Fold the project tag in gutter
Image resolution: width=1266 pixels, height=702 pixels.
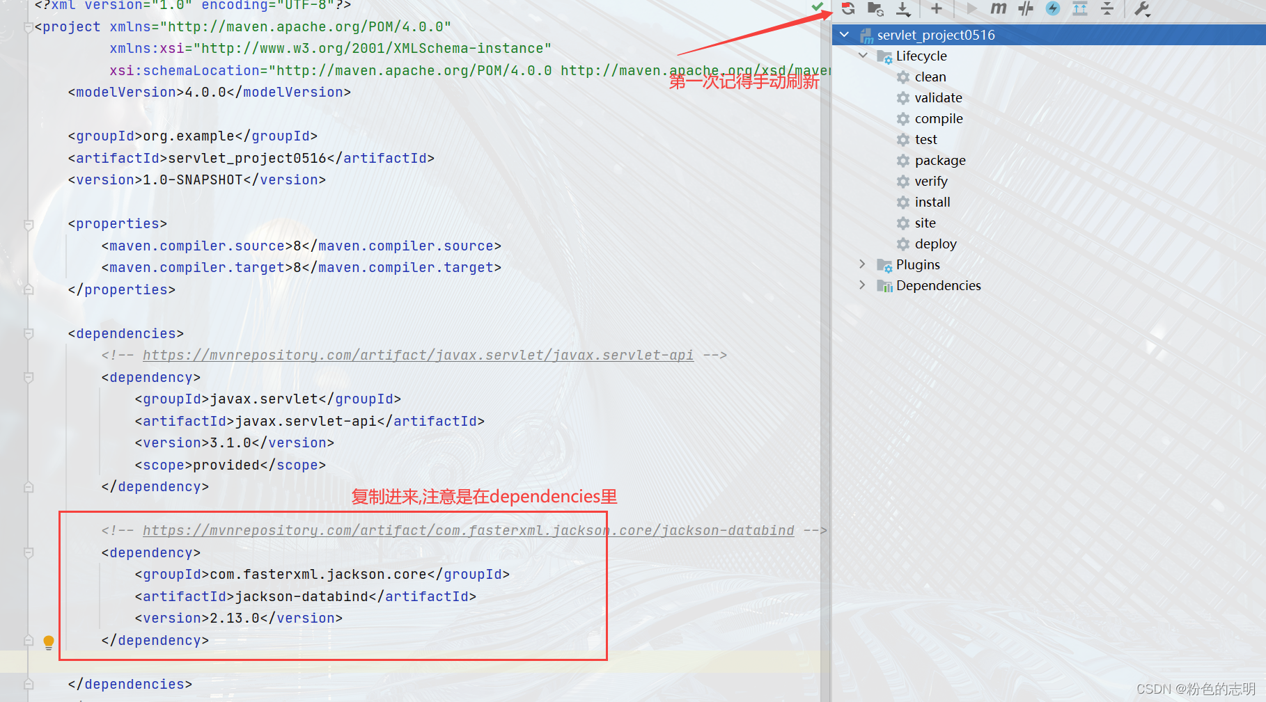(x=29, y=27)
